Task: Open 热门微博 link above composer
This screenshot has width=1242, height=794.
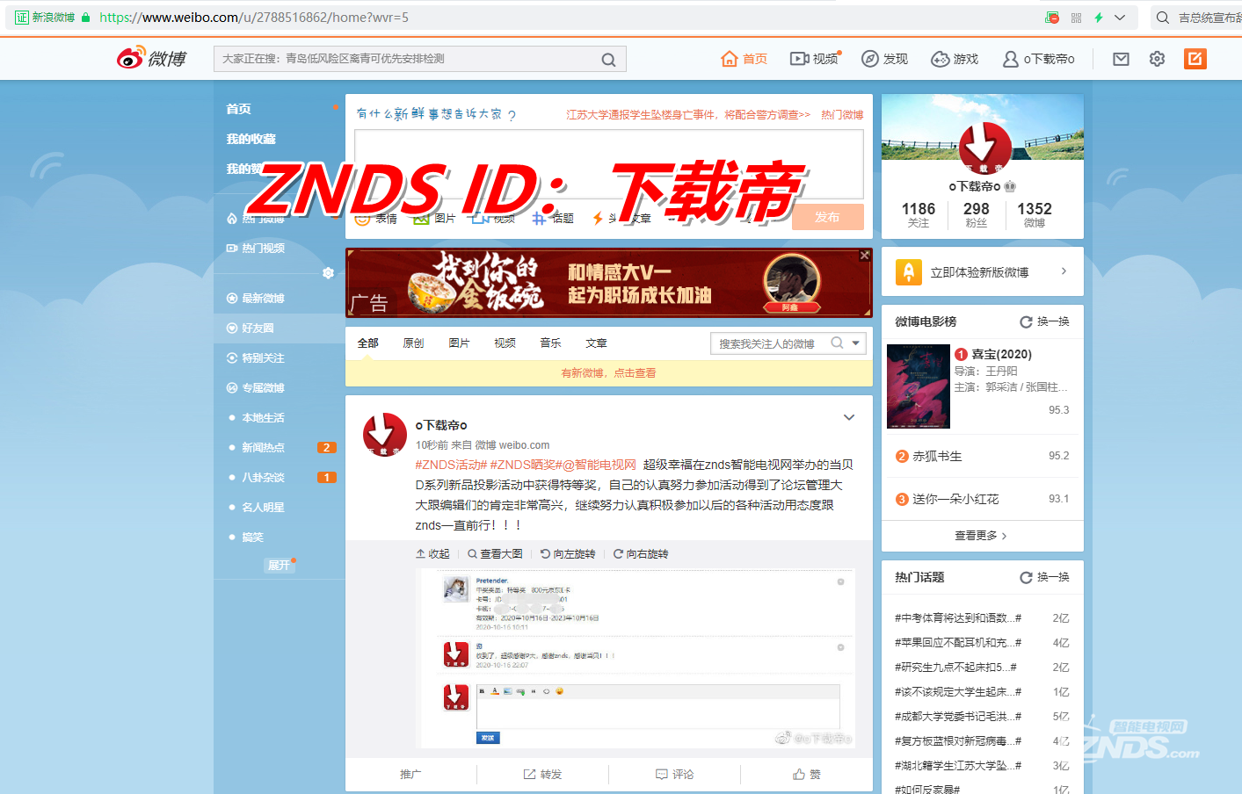Action: [x=842, y=115]
